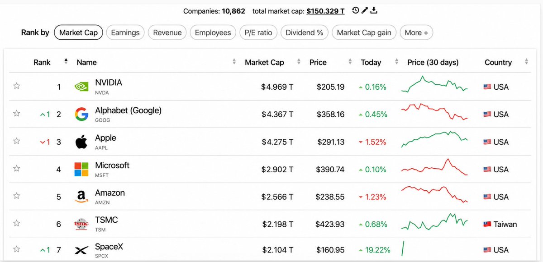543x262 pixels.
Task: Rank companies by Market Cap gain
Action: [364, 32]
